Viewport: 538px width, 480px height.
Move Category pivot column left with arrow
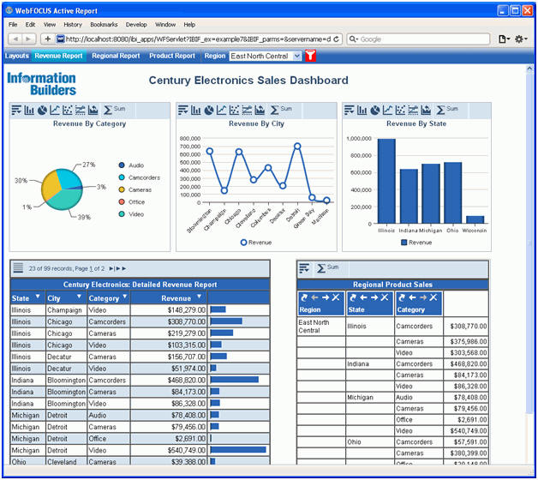[x=412, y=297]
